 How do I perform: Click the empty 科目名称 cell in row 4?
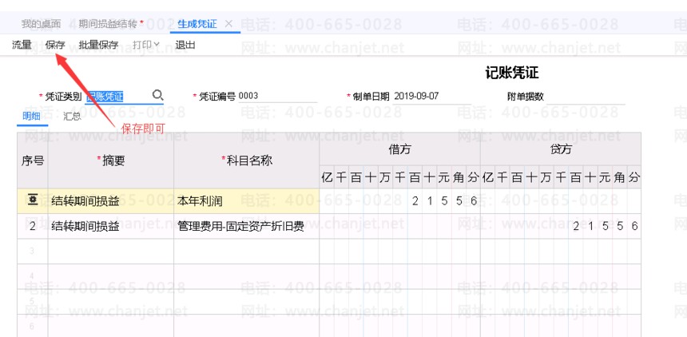[x=246, y=276]
